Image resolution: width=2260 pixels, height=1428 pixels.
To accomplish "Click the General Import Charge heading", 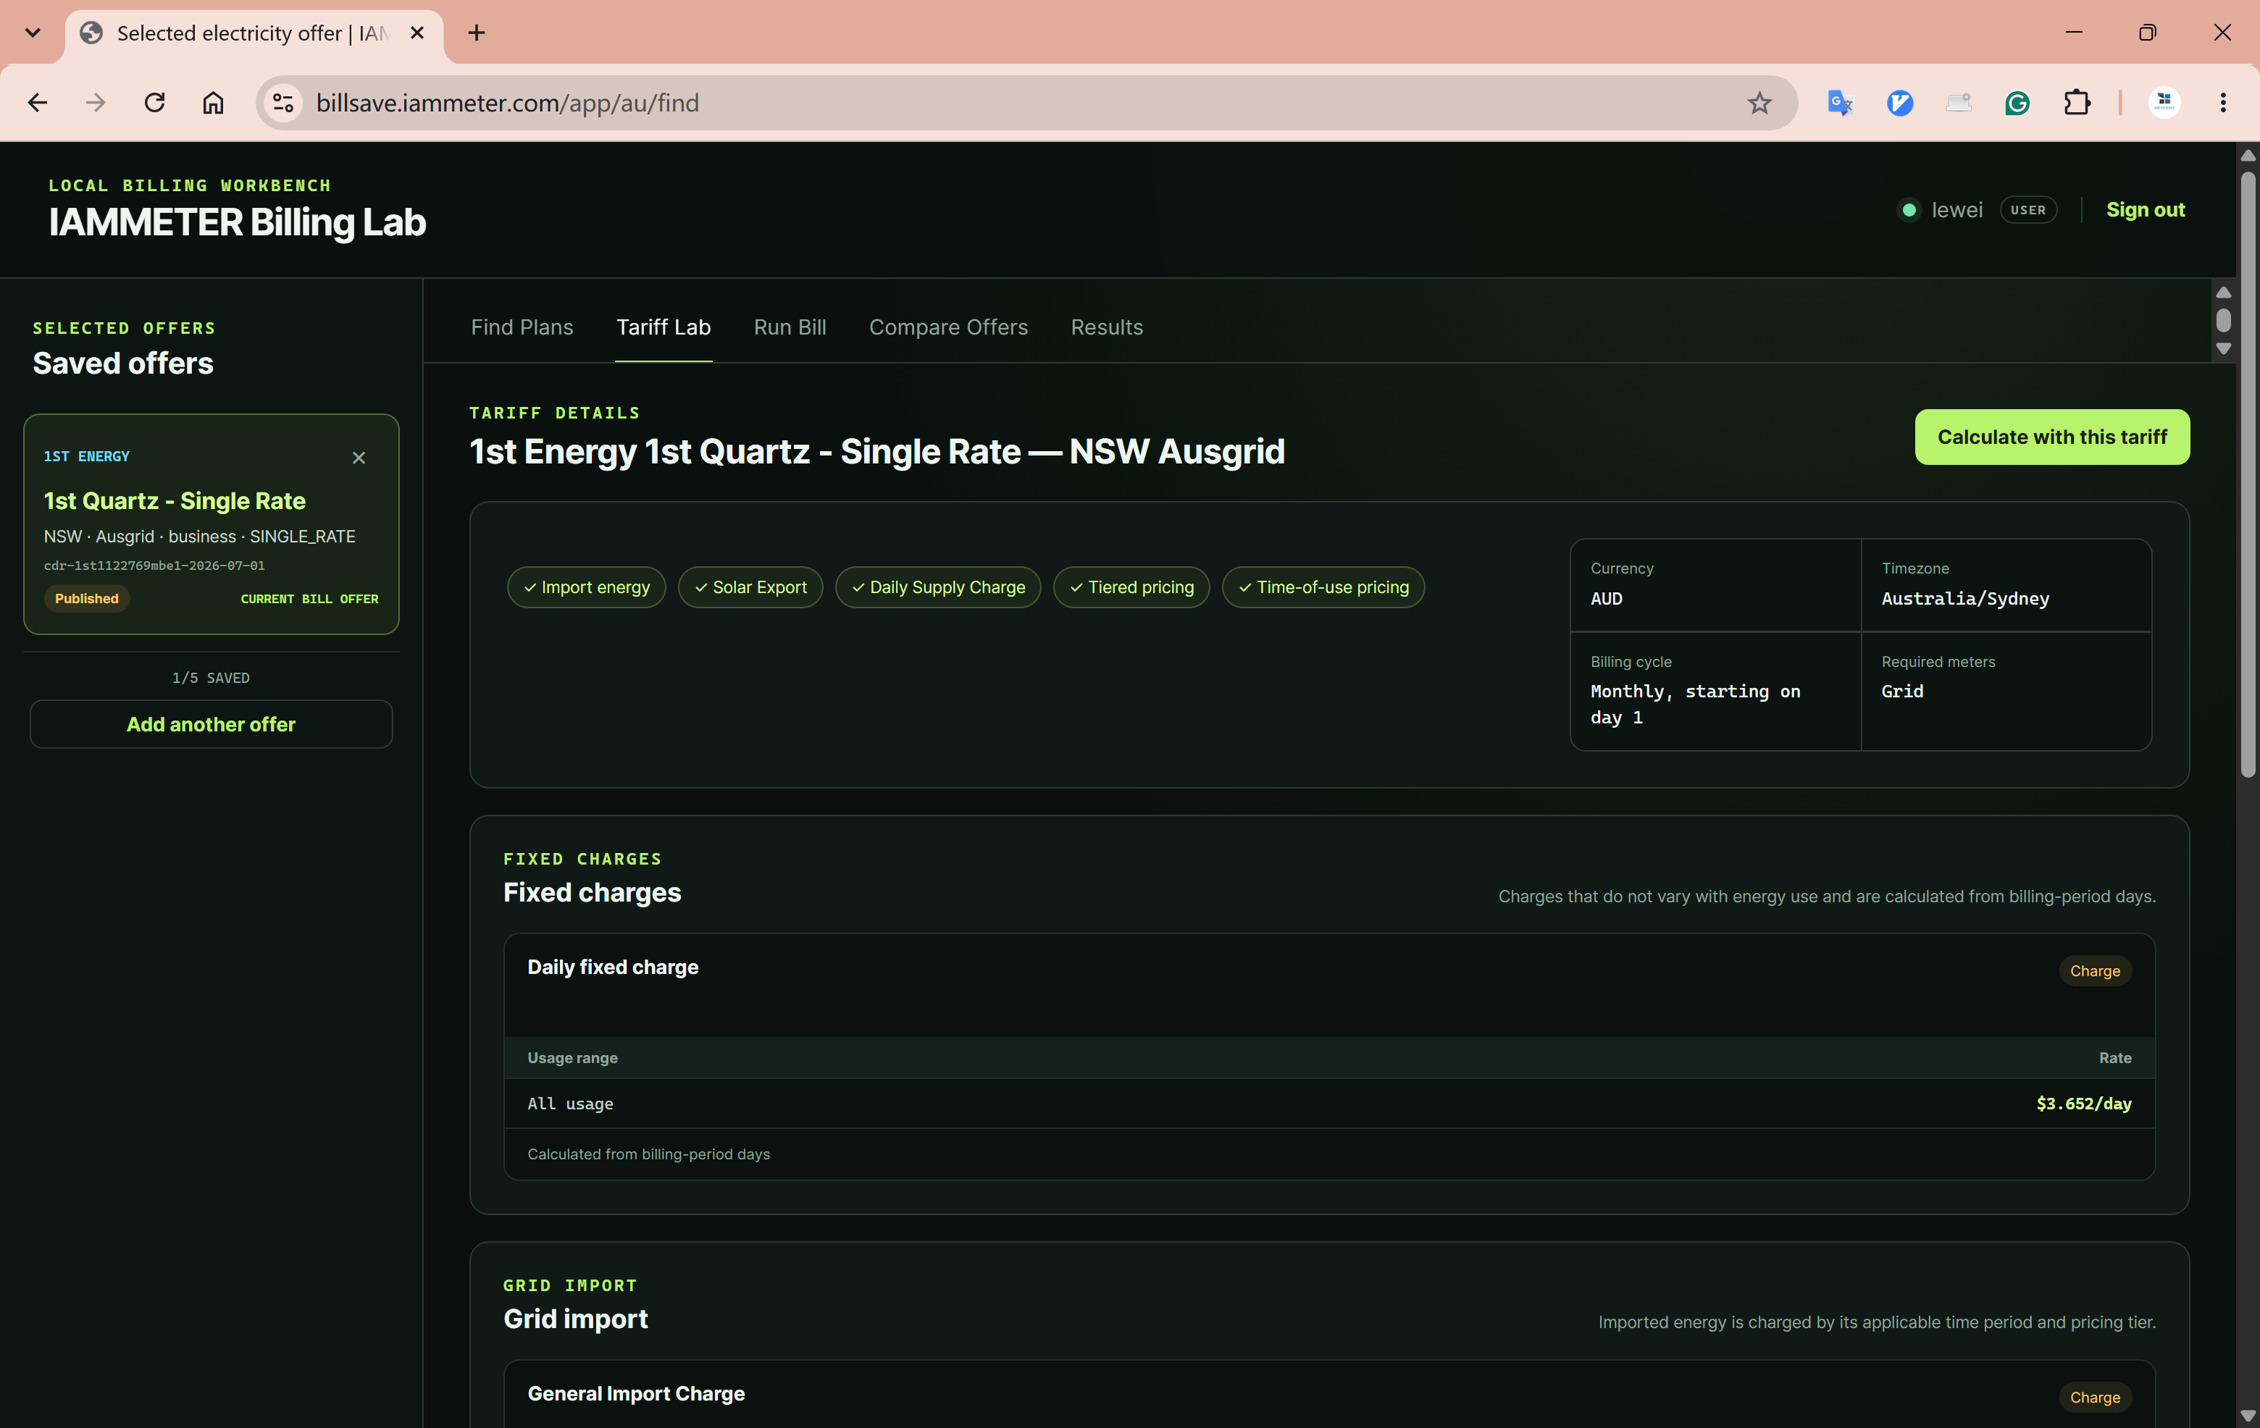I will point(636,1394).
